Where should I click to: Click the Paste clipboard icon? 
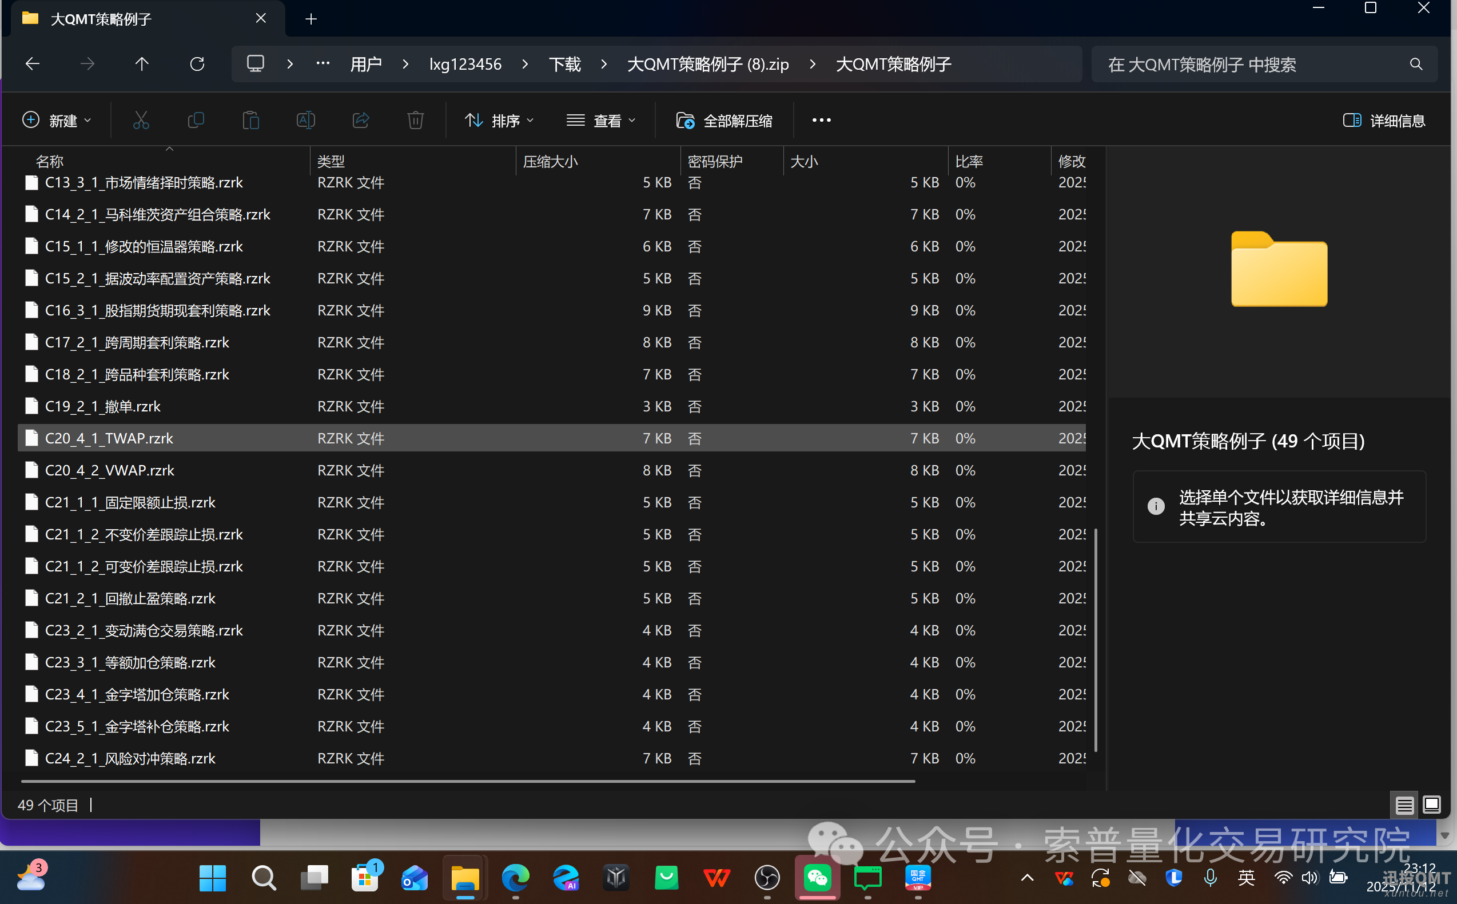pyautogui.click(x=250, y=120)
